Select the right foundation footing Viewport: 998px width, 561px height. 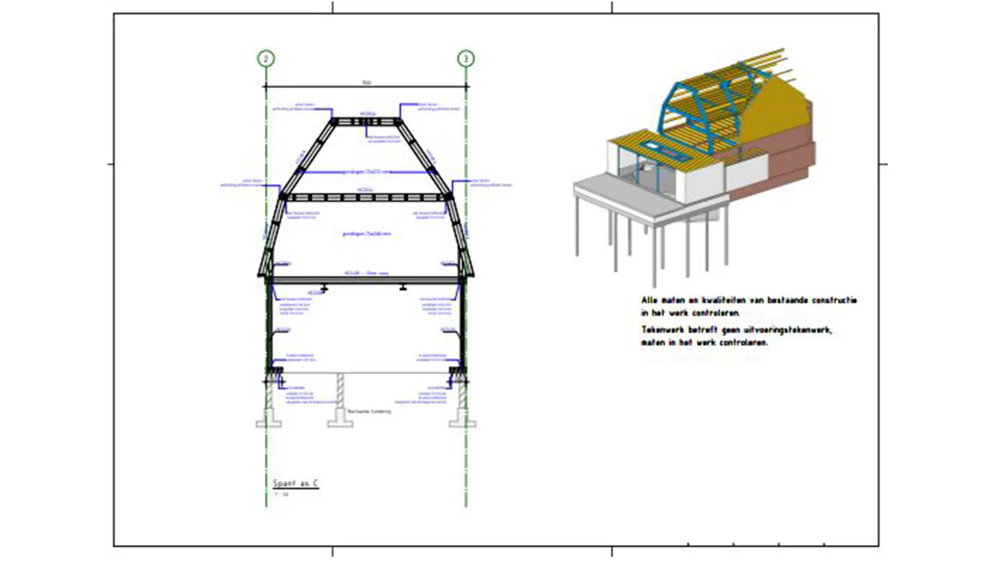pos(462,423)
